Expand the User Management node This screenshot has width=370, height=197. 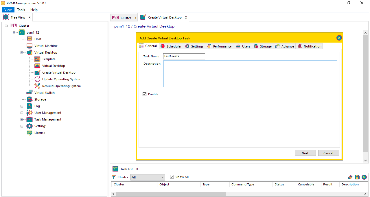point(22,113)
